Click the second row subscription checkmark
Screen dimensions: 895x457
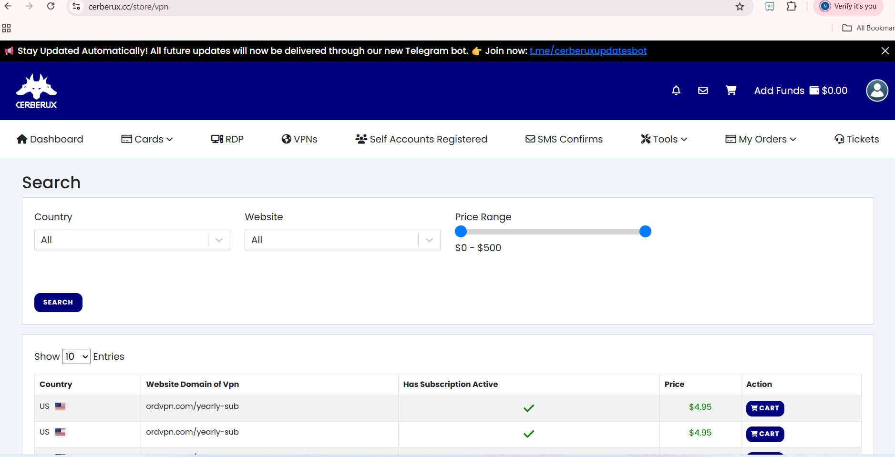[x=529, y=434]
